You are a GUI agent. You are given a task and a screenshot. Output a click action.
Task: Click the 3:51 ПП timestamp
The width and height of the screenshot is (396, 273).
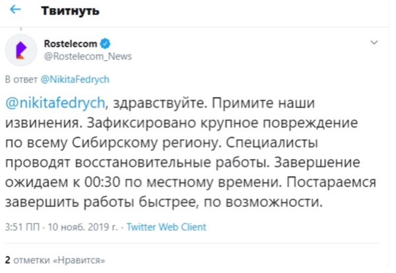point(22,227)
